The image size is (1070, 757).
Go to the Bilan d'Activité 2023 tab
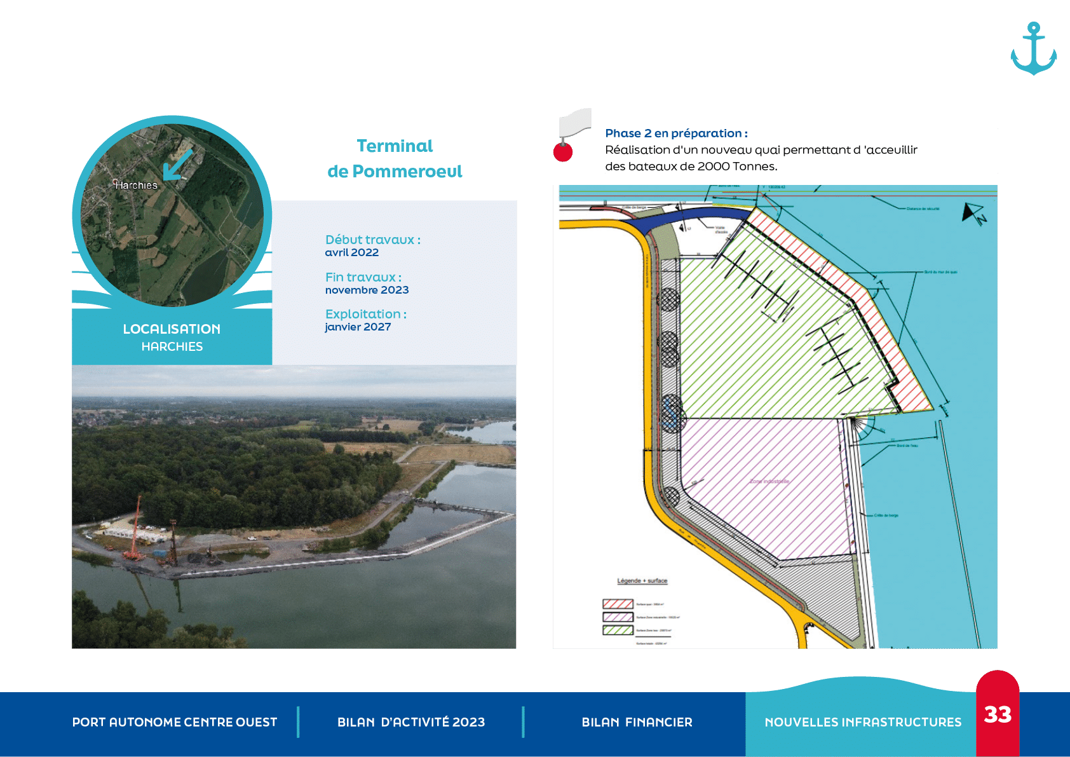point(411,722)
